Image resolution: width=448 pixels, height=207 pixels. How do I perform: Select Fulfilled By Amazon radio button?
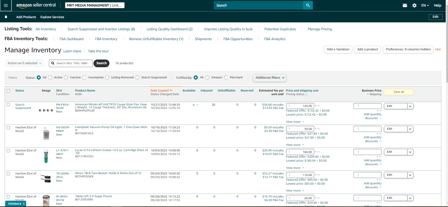pyautogui.click(x=207, y=77)
